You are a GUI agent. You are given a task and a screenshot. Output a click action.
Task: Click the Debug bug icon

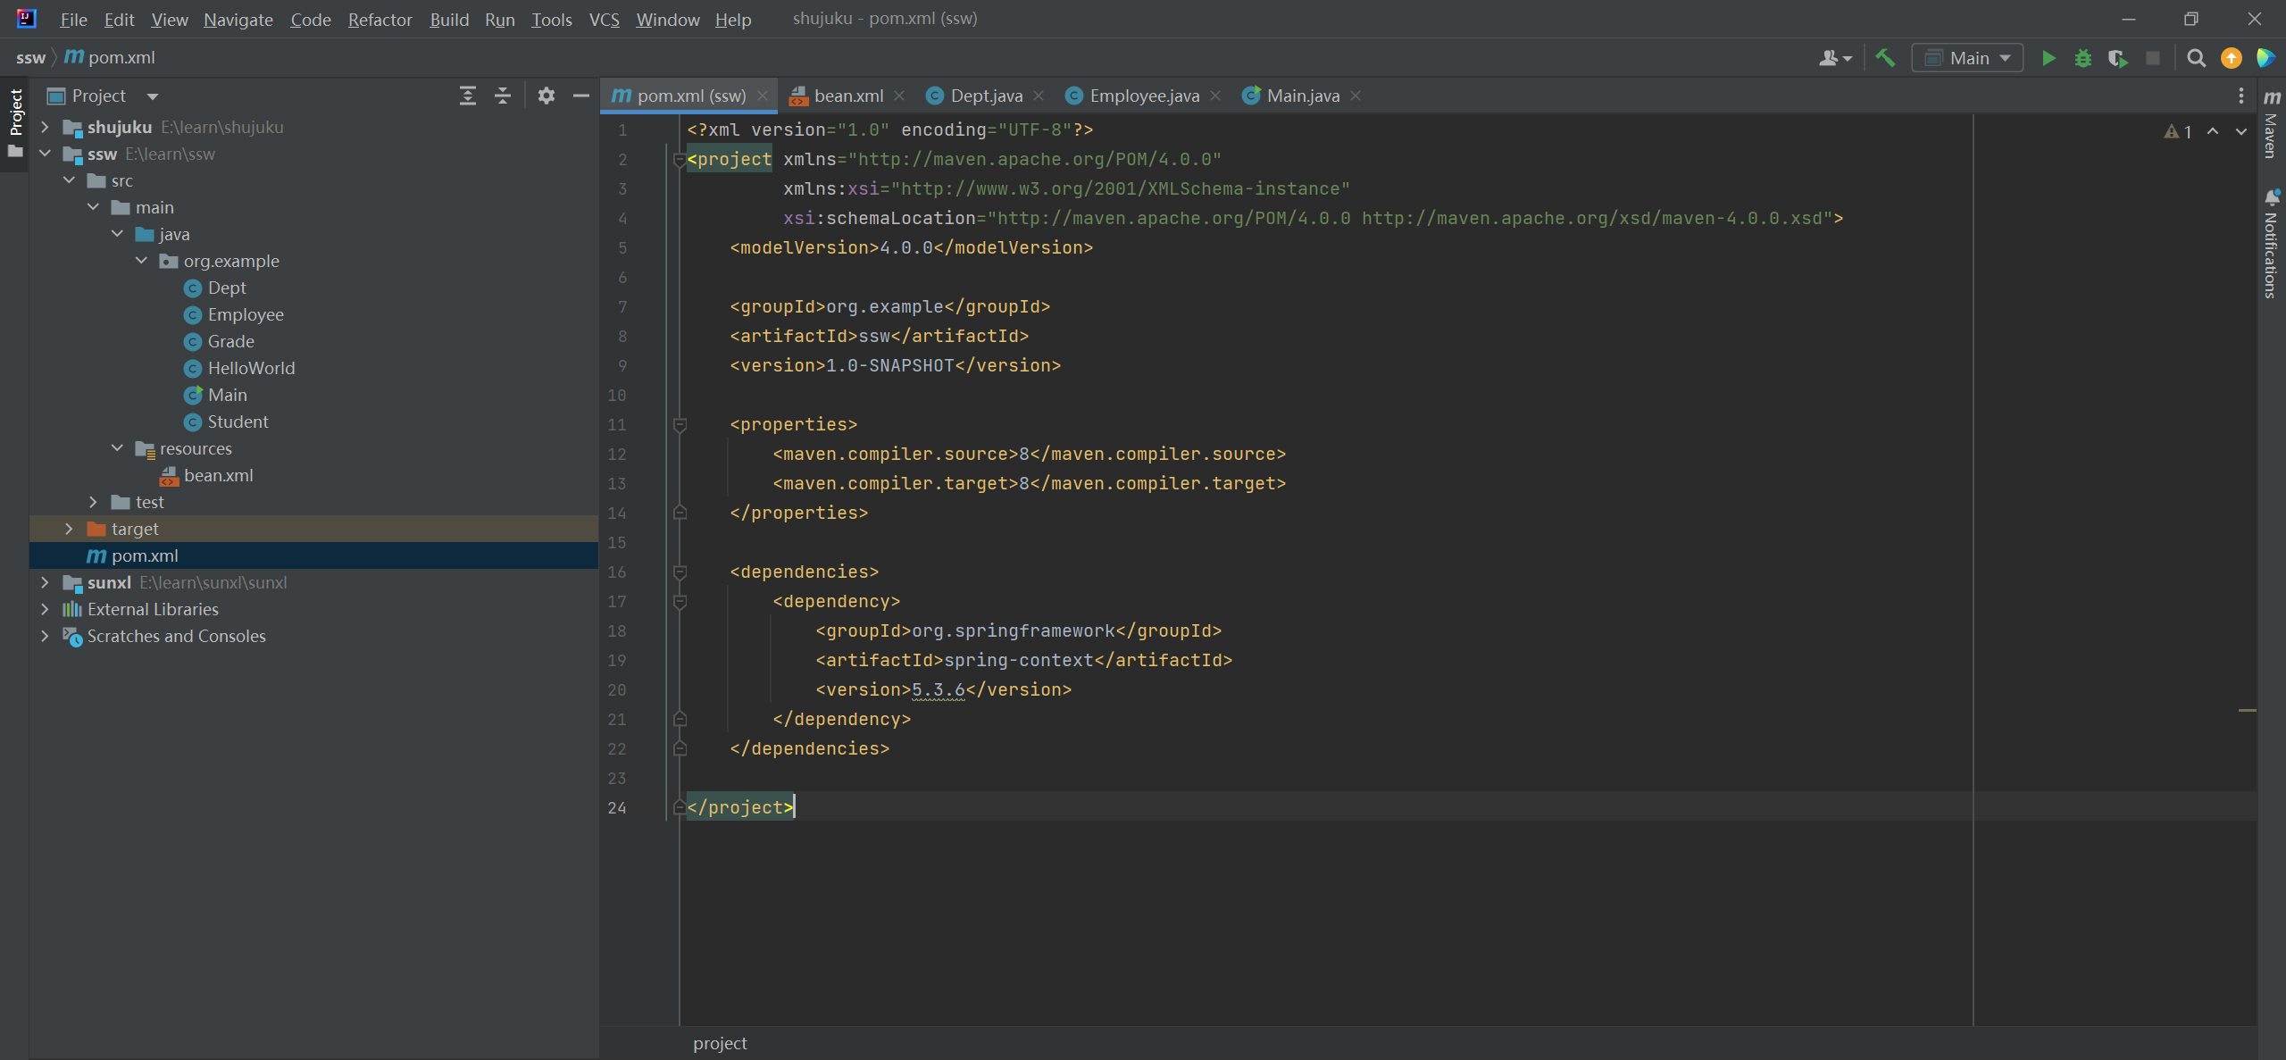(x=2083, y=58)
